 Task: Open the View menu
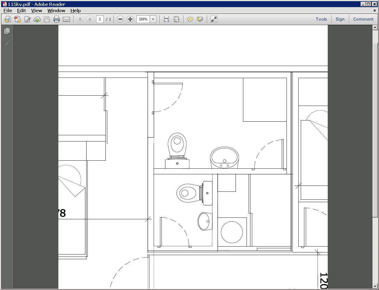[36, 10]
